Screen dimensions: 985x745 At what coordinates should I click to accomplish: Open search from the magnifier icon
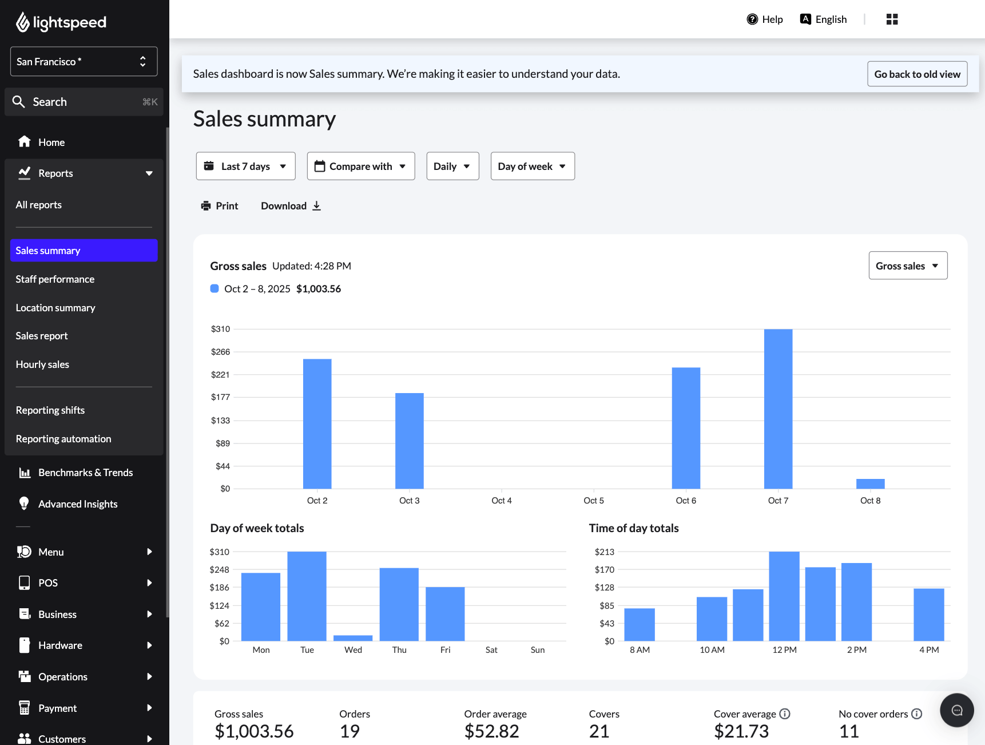(x=19, y=101)
